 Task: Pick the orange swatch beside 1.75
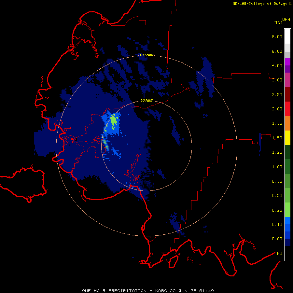pyautogui.click(x=287, y=123)
